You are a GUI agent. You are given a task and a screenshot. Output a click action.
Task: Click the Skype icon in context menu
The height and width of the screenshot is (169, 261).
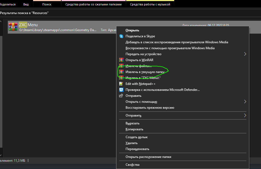pos(121,36)
